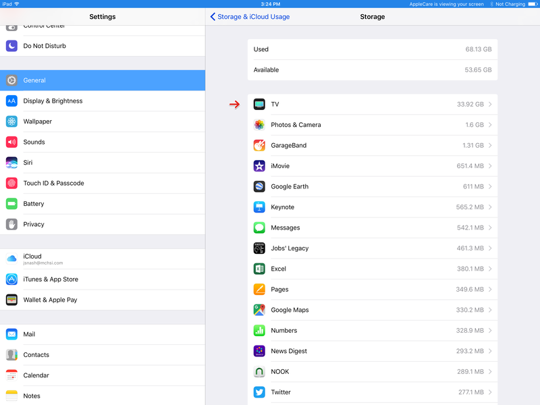Tap the iCloud cloud icon
This screenshot has height=405, width=540.
pyautogui.click(x=11, y=259)
